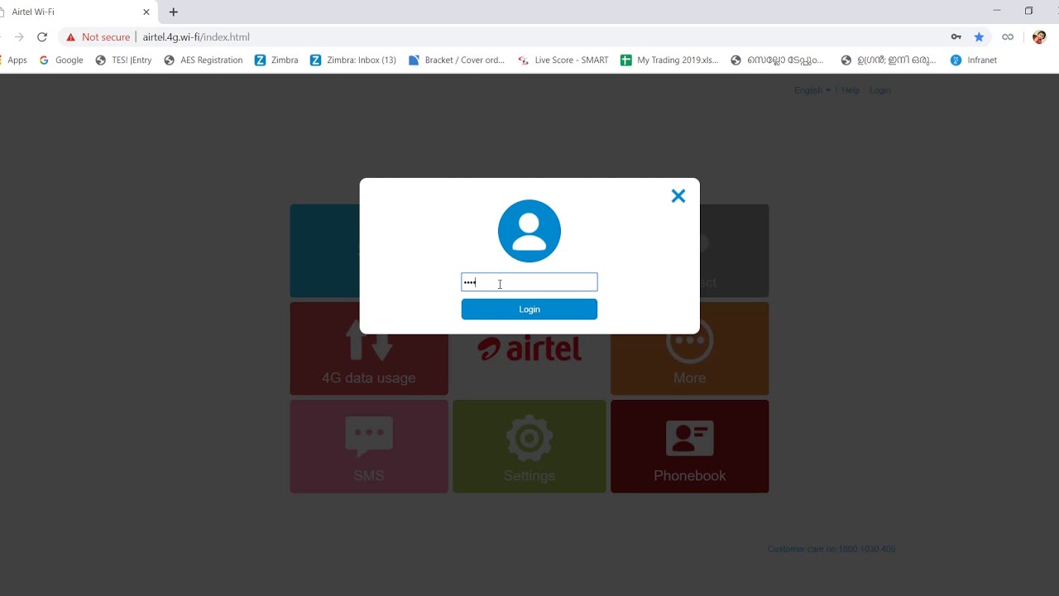Click the airtel logo
The height and width of the screenshot is (596, 1059).
[x=529, y=349]
